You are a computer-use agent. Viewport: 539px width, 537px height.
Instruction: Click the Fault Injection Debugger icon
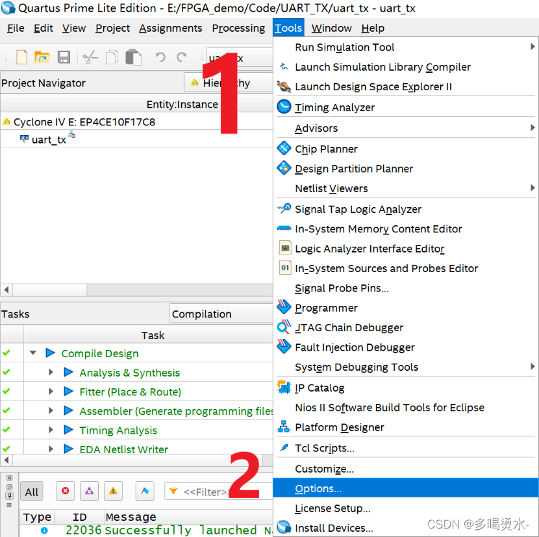[x=284, y=346]
